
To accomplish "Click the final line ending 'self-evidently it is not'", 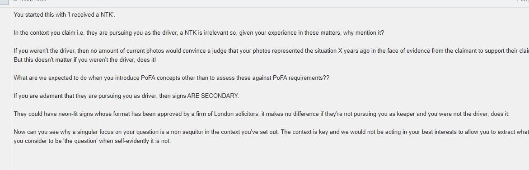I will pos(92,141).
